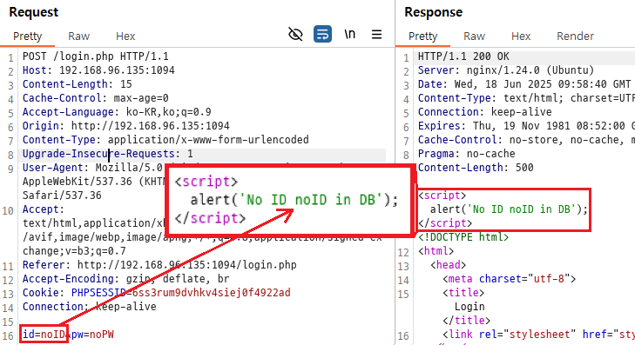
Task: Switch to the Response Pretty tab
Action: click(x=422, y=36)
